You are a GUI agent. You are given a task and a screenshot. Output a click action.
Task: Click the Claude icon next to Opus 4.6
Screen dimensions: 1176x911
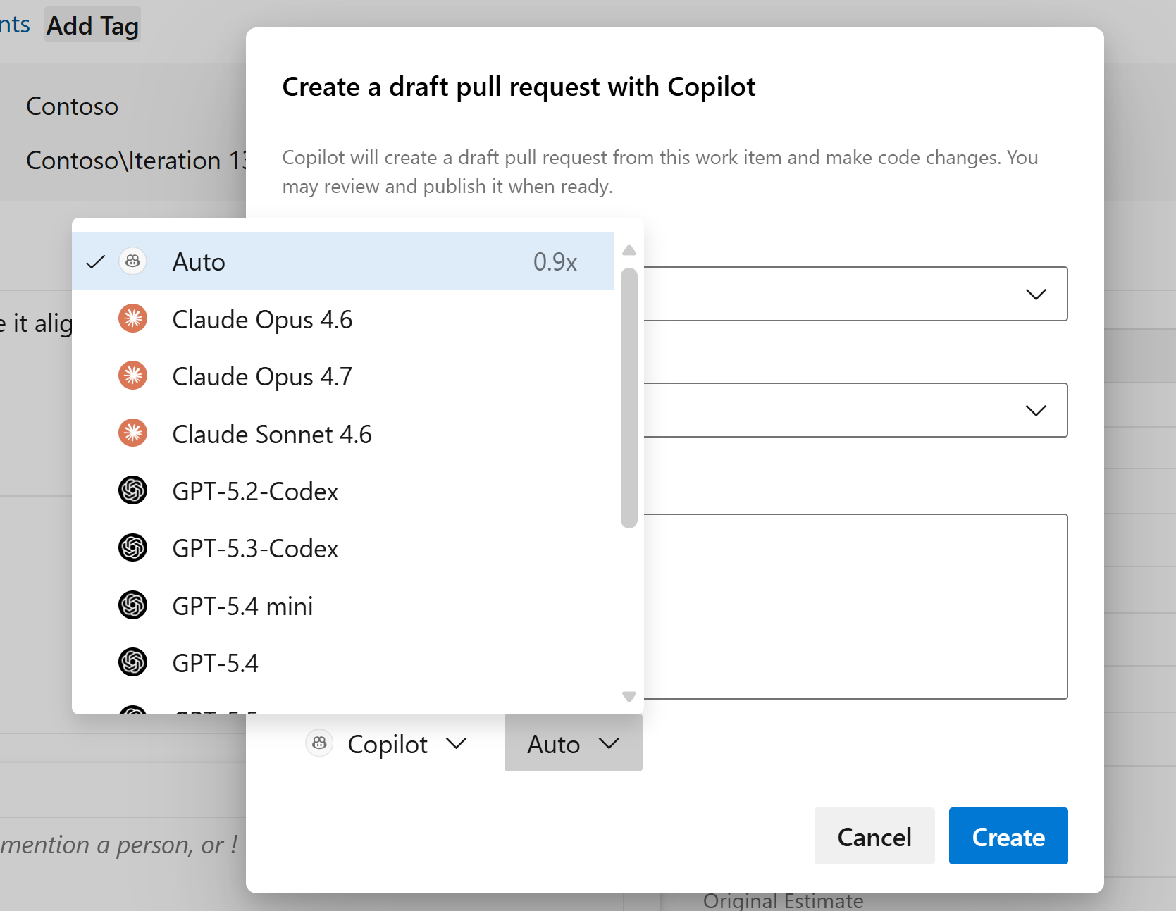pos(132,318)
